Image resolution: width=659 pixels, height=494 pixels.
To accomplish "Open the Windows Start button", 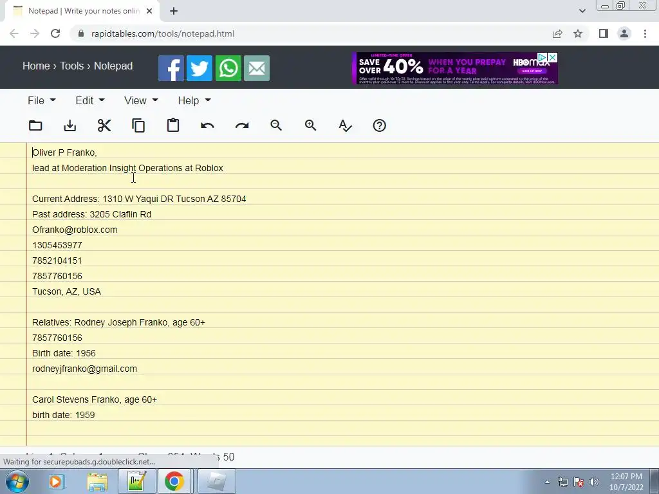I will tap(17, 481).
